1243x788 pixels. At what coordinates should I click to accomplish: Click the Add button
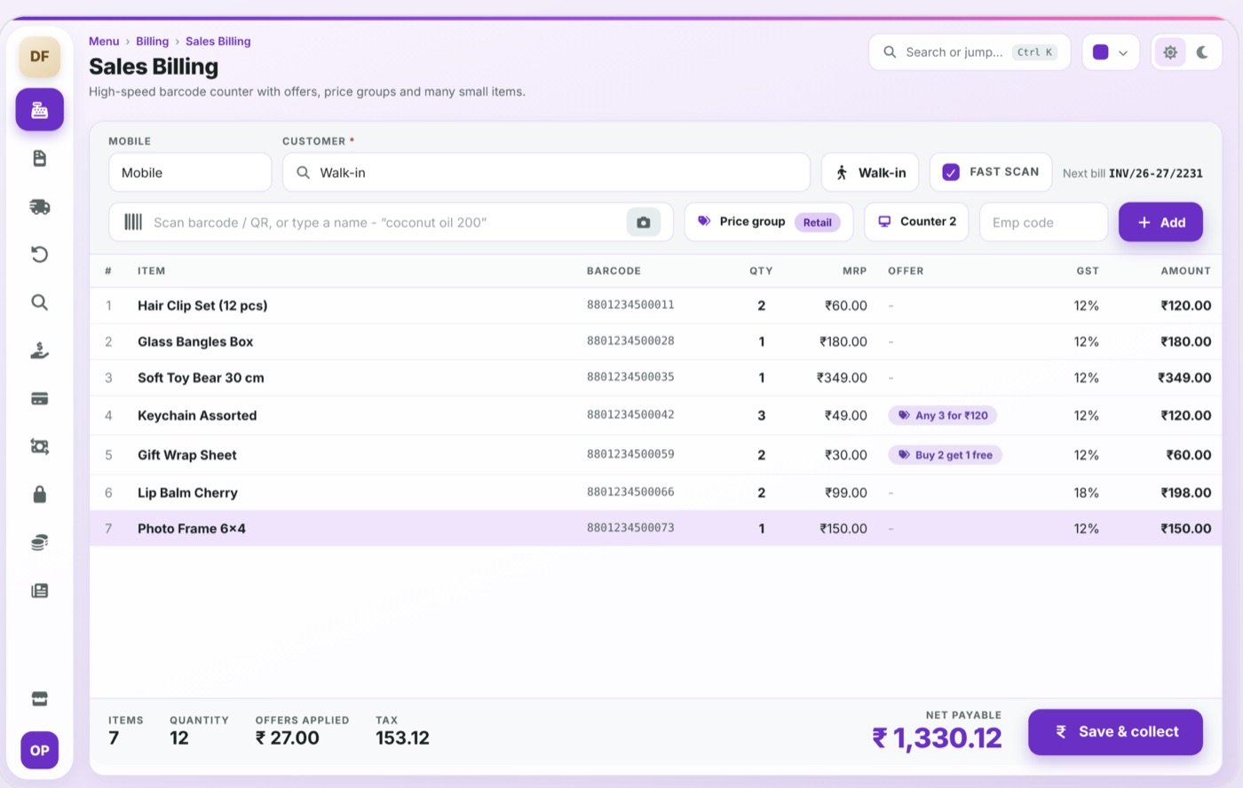[x=1160, y=222]
